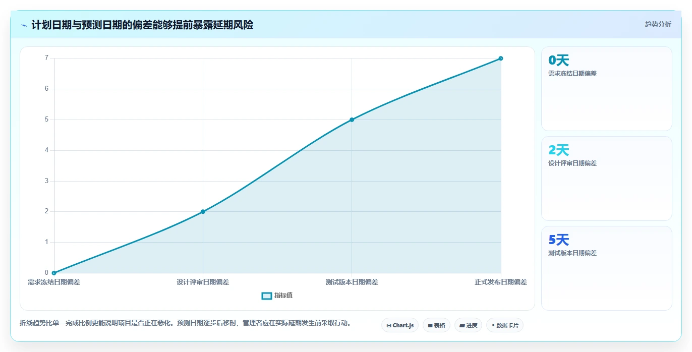Click the 指标值 legend color box
The width and height of the screenshot is (692, 352).
[x=267, y=296]
